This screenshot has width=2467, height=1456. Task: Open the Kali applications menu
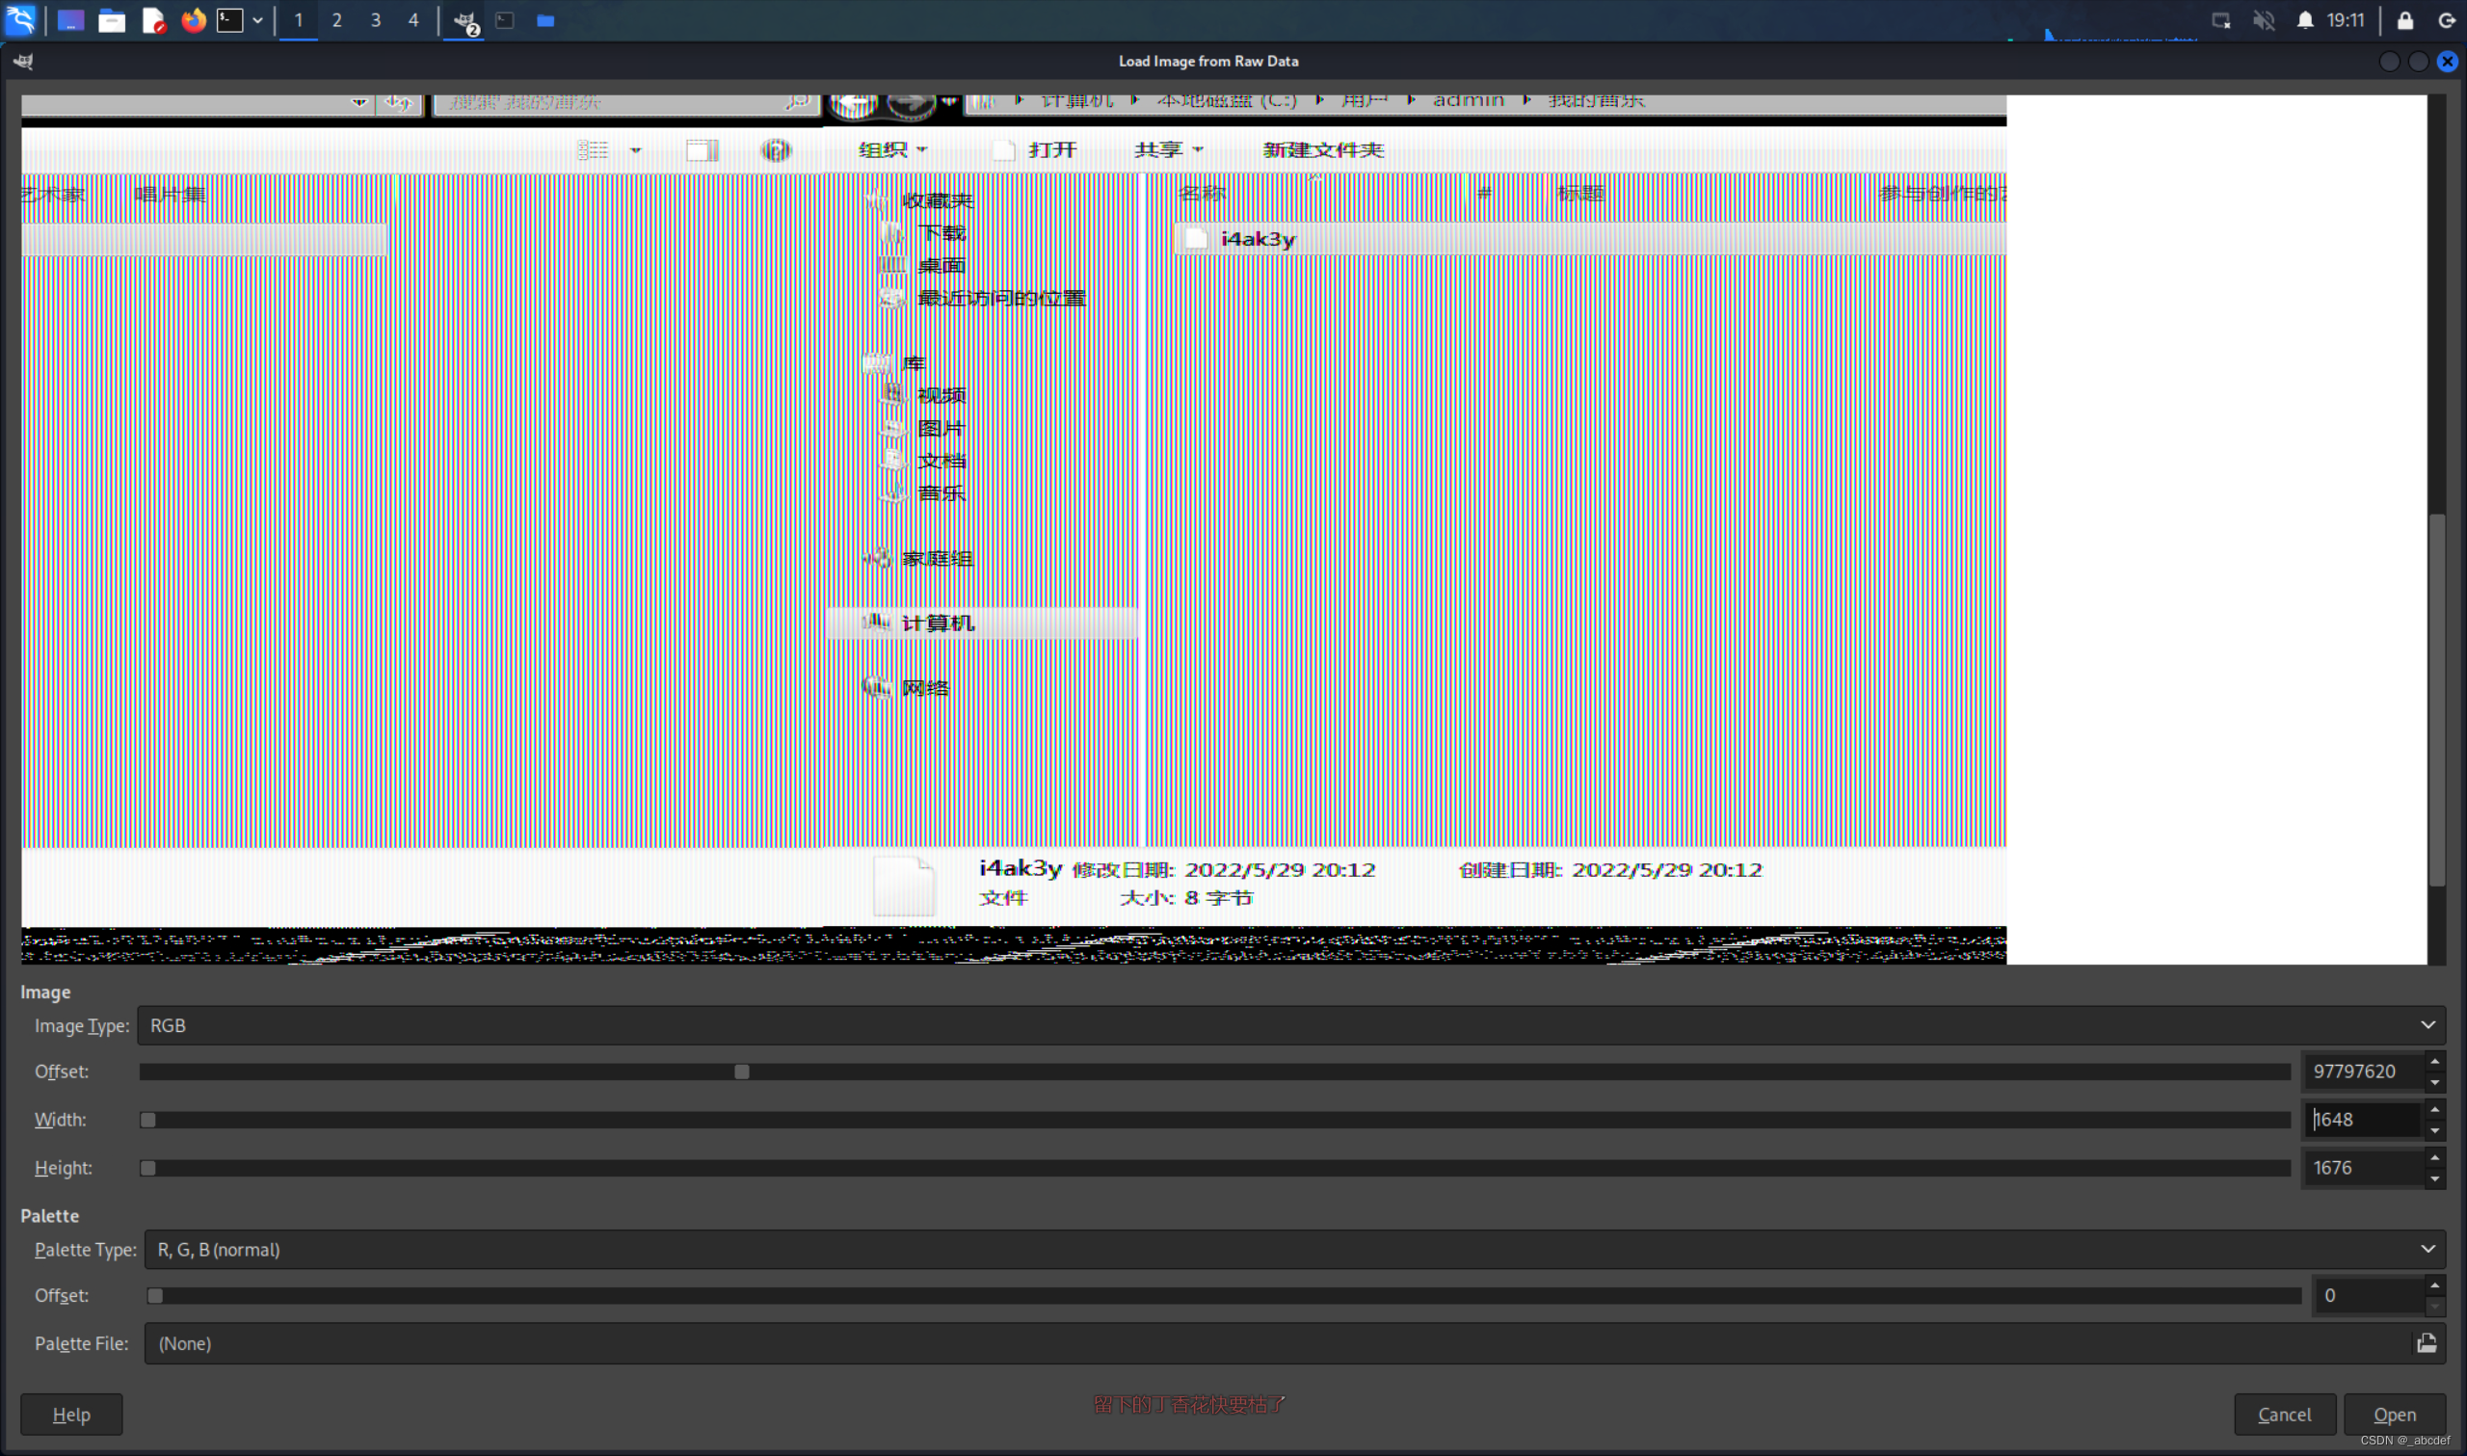click(19, 19)
